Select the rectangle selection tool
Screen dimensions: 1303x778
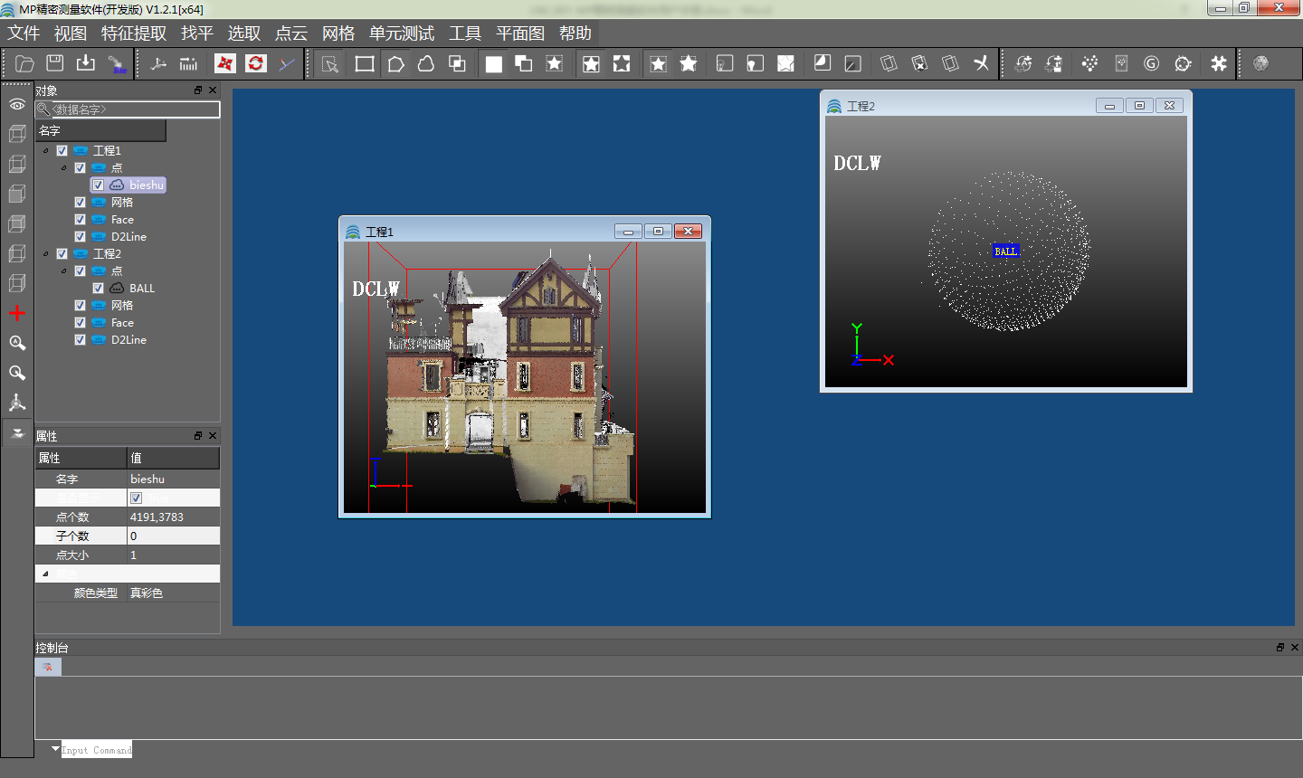click(365, 63)
